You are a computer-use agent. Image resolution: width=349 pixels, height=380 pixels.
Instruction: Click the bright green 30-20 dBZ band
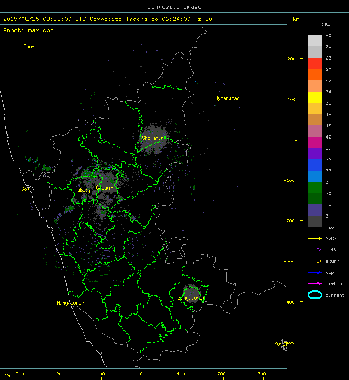pos(315,188)
